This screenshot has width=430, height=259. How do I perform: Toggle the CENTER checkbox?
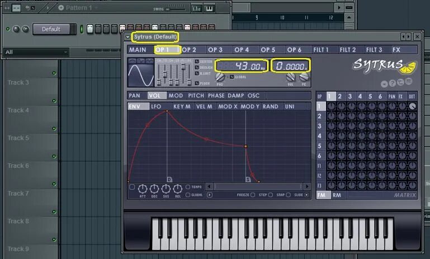[x=197, y=62]
